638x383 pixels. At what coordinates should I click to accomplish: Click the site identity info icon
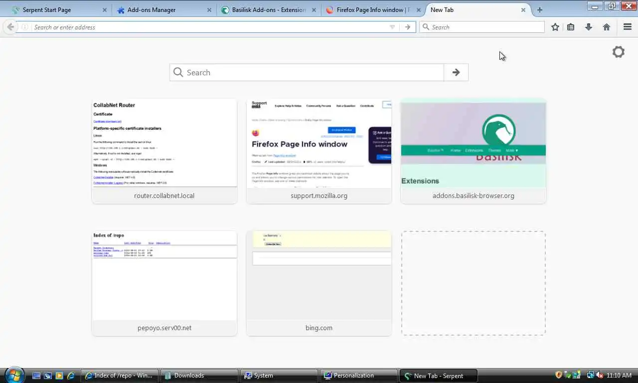24,27
